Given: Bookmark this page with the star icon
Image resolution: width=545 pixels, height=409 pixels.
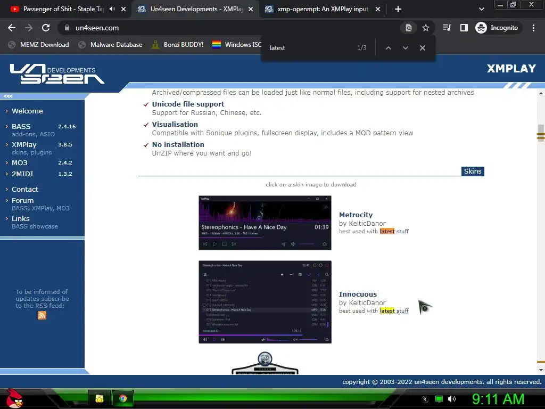Looking at the screenshot, I should click(425, 28).
